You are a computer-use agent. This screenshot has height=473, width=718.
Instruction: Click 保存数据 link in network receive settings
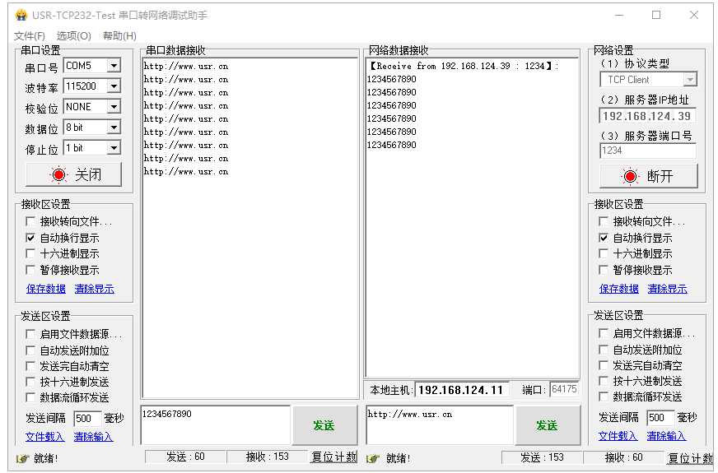pos(618,289)
